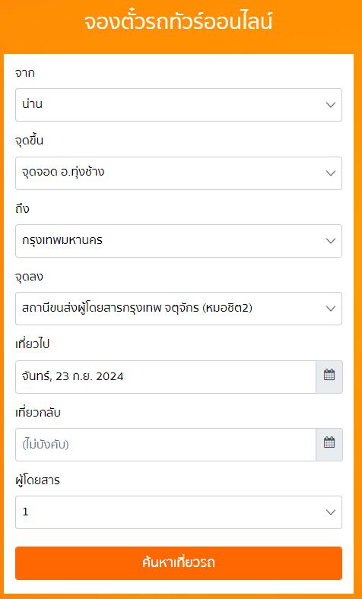
Task: Click the เที่ยวไป field label
Action: point(33,344)
